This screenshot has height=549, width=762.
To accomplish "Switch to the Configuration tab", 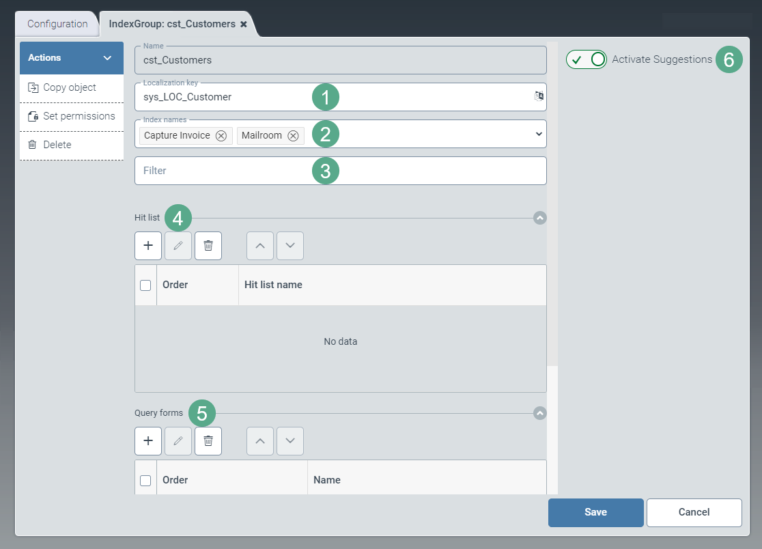I will coord(57,24).
